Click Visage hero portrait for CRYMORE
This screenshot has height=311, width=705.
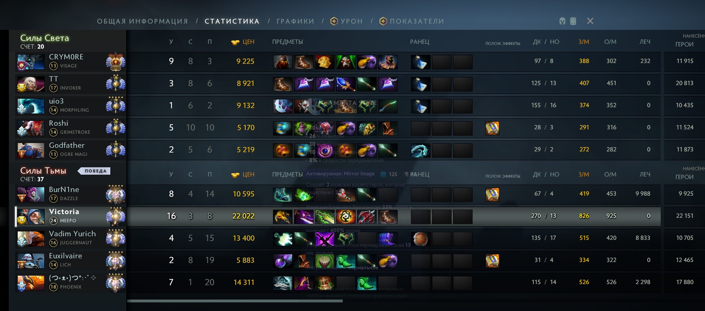tap(31, 62)
